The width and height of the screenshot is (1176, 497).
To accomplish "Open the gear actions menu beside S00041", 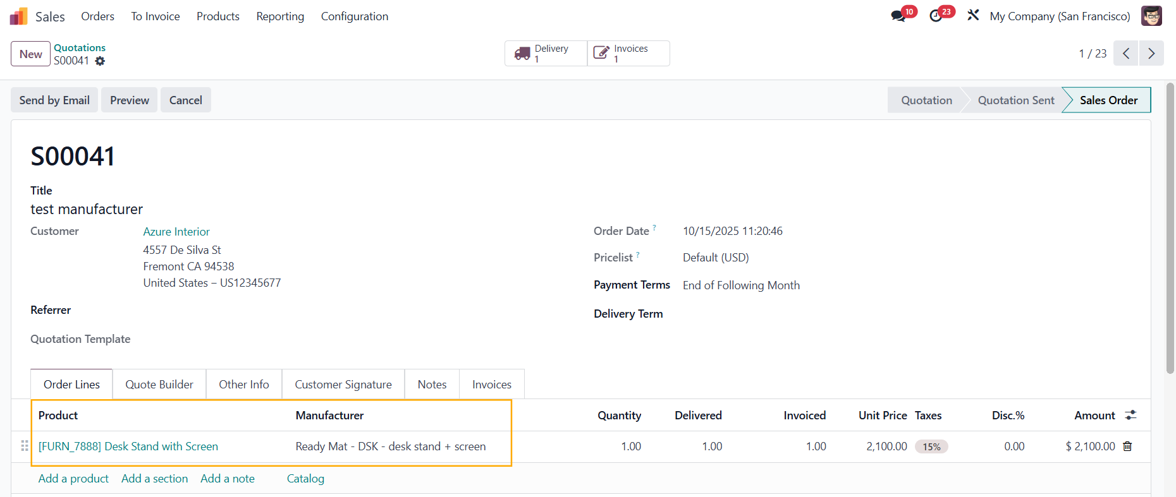I will click(x=100, y=61).
